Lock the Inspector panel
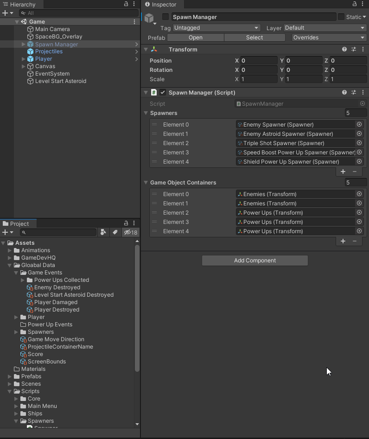Viewport: 369px width, 439px height. 355,4
